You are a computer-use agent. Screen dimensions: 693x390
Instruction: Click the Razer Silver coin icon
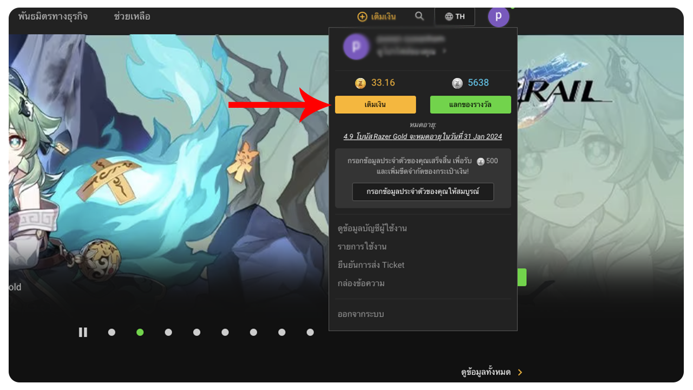(457, 83)
